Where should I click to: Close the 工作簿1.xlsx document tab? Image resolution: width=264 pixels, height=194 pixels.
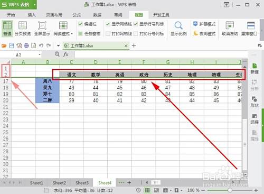click(x=126, y=46)
